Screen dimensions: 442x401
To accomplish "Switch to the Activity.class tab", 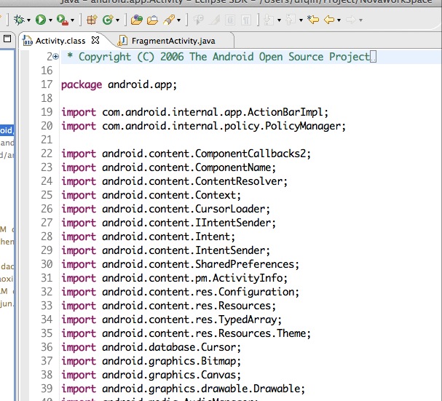I will click(60, 41).
